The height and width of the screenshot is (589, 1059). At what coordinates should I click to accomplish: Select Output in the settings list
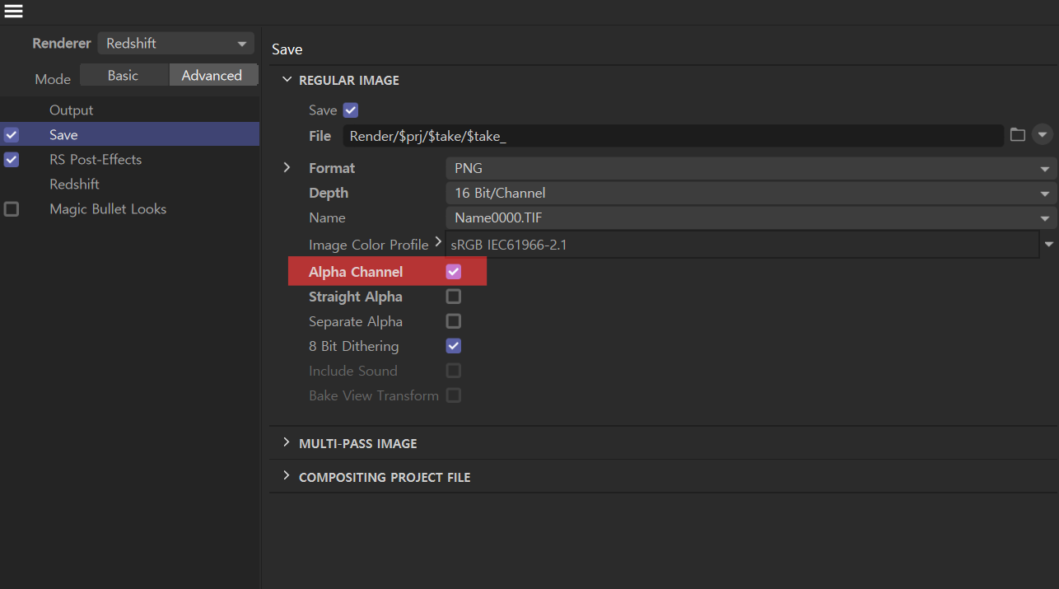[72, 110]
